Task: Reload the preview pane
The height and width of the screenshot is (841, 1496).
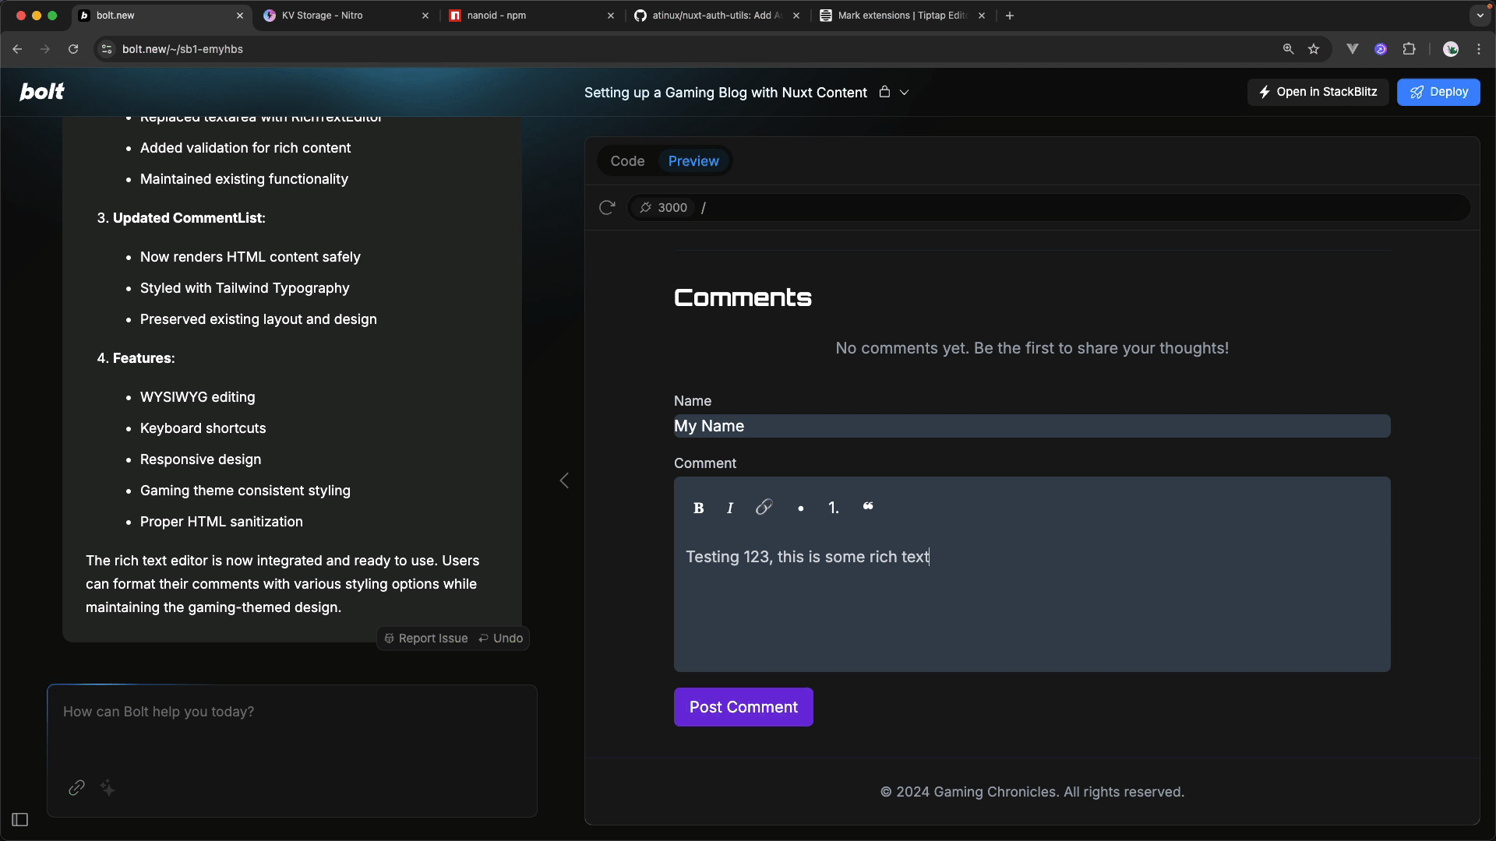Action: point(607,207)
